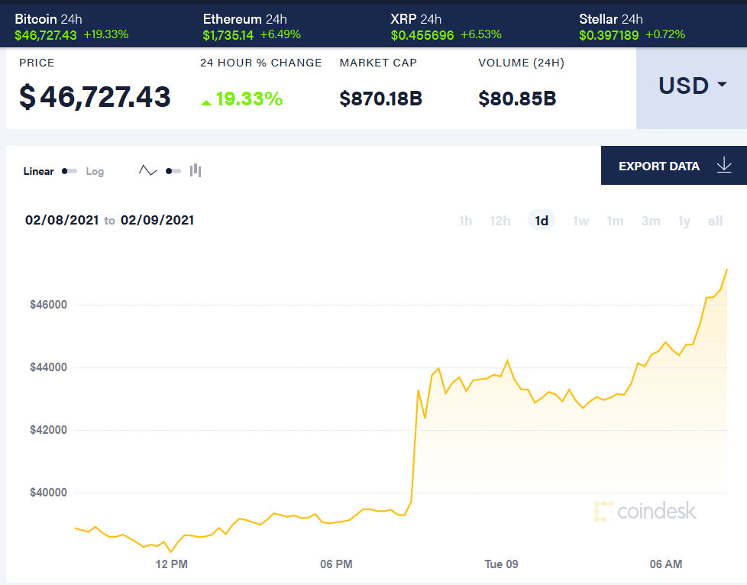
Task: Toggle the line/candlestick chart switch
Action: [173, 171]
